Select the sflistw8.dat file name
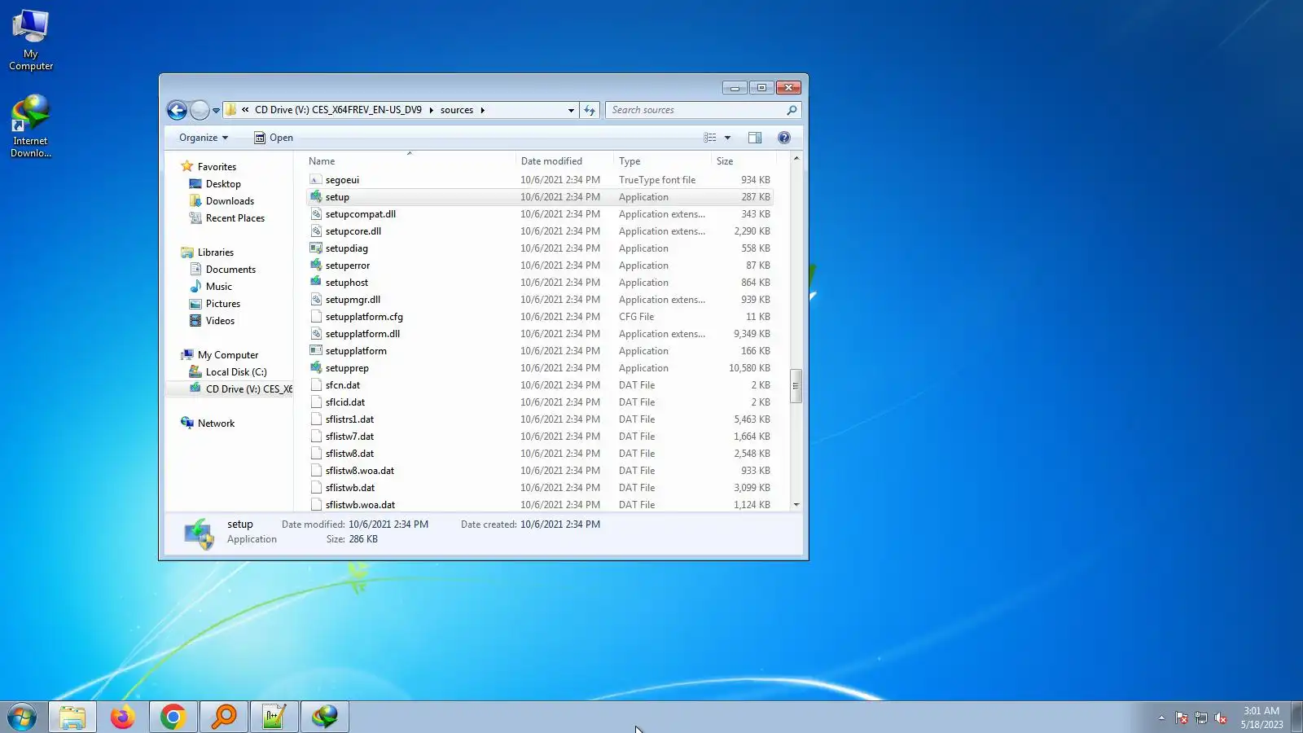The width and height of the screenshot is (1303, 733). (x=350, y=454)
